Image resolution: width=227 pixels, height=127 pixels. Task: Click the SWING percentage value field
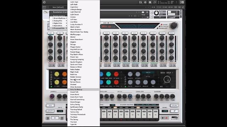165,111
